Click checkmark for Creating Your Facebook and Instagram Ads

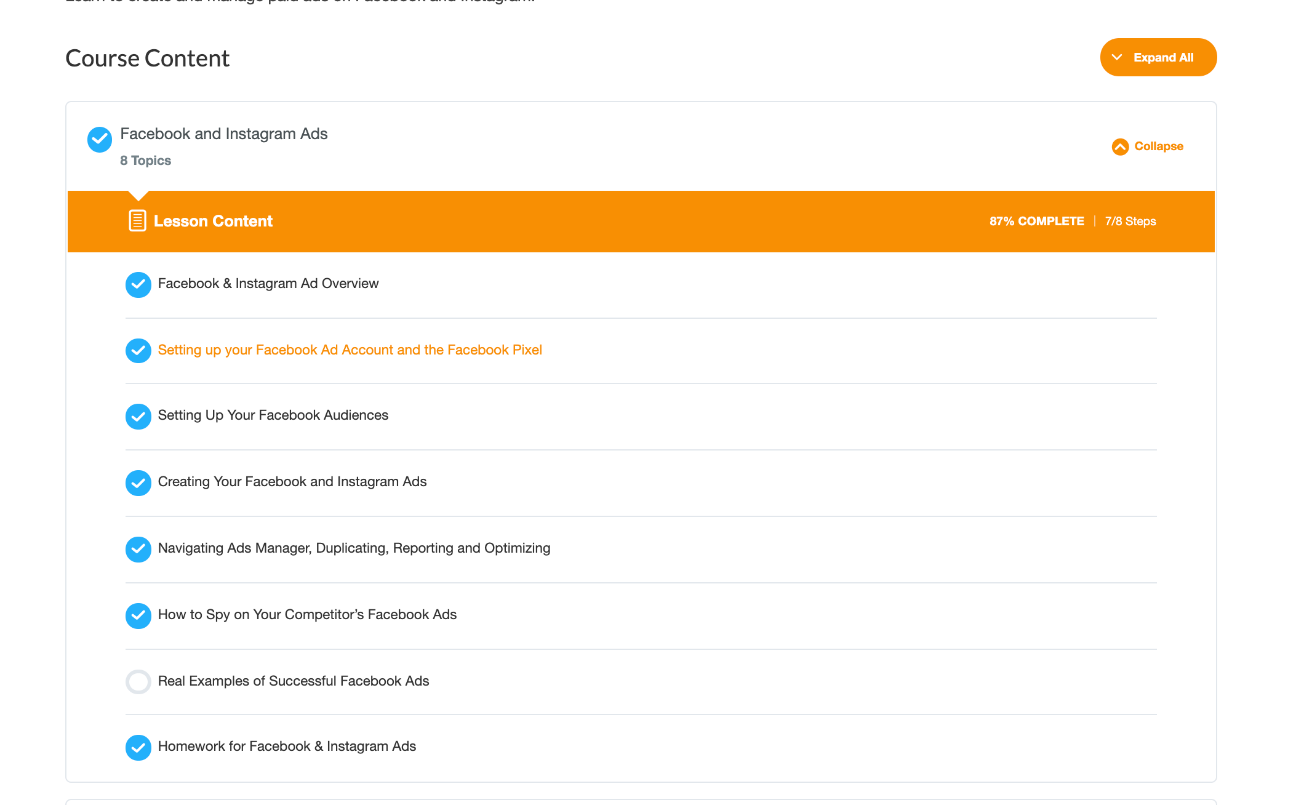coord(138,483)
